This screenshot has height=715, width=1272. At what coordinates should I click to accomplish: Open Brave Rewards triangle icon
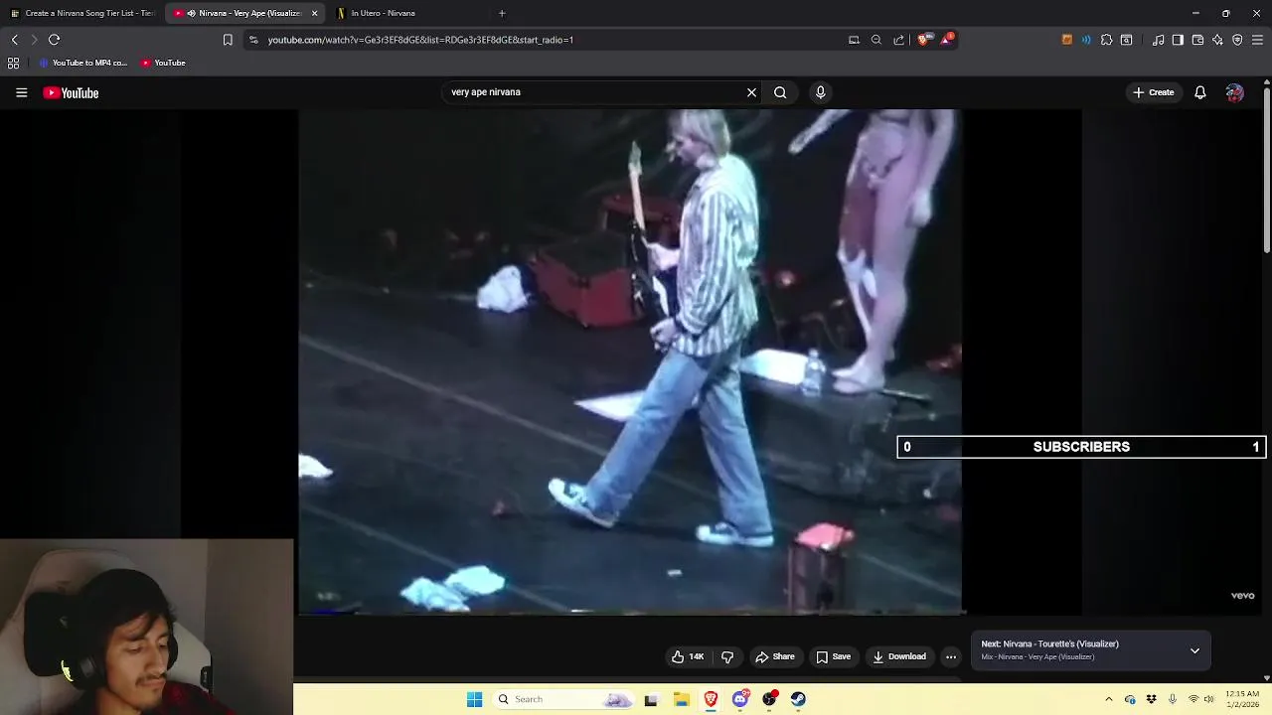948,40
